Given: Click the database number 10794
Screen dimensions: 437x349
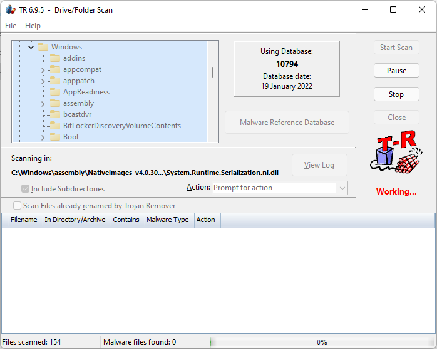Looking at the screenshot, I should tap(287, 64).
